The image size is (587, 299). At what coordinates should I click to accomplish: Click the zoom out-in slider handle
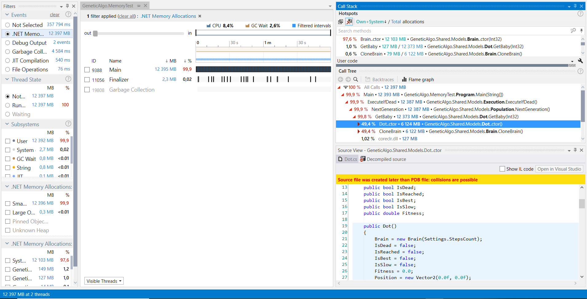(x=95, y=33)
